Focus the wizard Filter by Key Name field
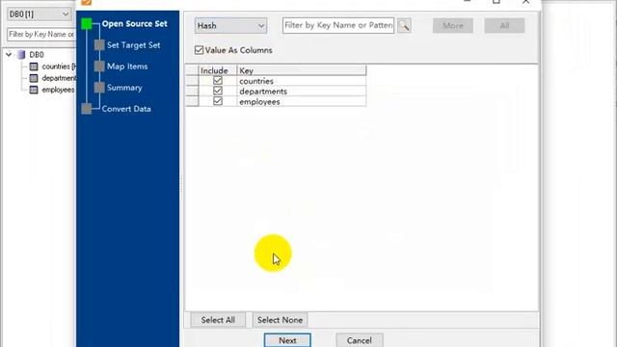 [x=338, y=26]
